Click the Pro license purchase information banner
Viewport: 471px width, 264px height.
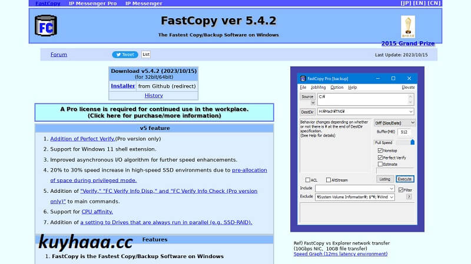154,112
